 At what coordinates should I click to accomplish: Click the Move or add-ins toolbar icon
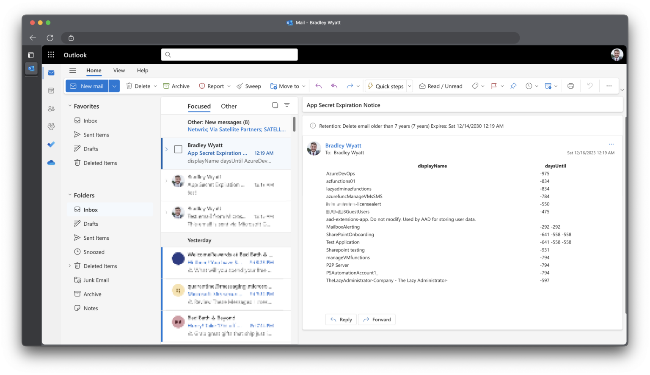[x=548, y=86]
